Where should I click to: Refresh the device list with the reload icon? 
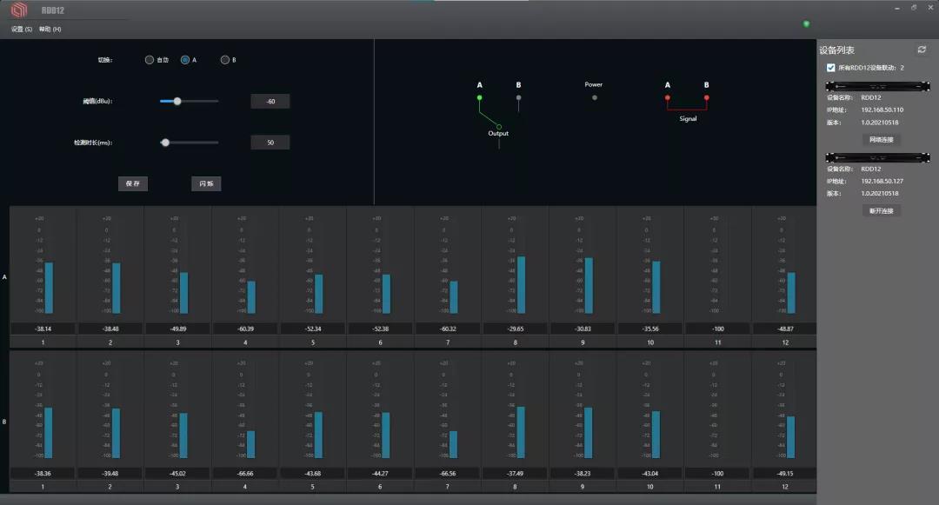tap(922, 50)
